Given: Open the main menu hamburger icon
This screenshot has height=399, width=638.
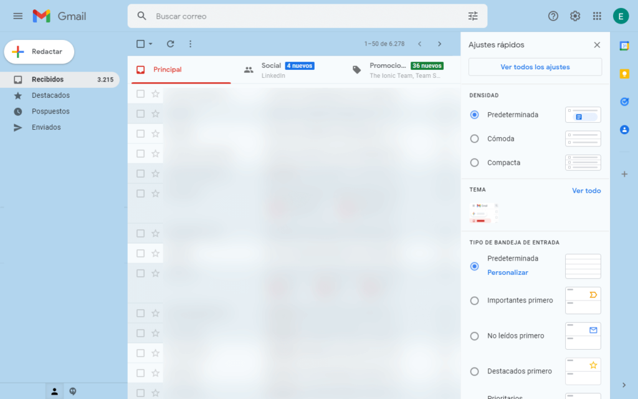Looking at the screenshot, I should (x=17, y=16).
